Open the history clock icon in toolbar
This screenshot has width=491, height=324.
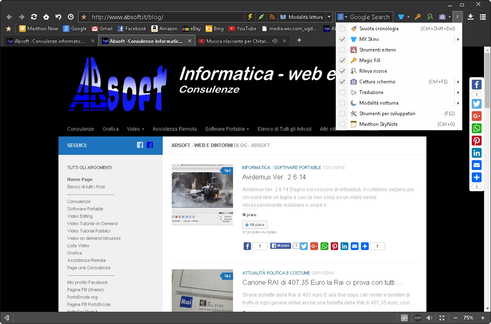(71, 17)
